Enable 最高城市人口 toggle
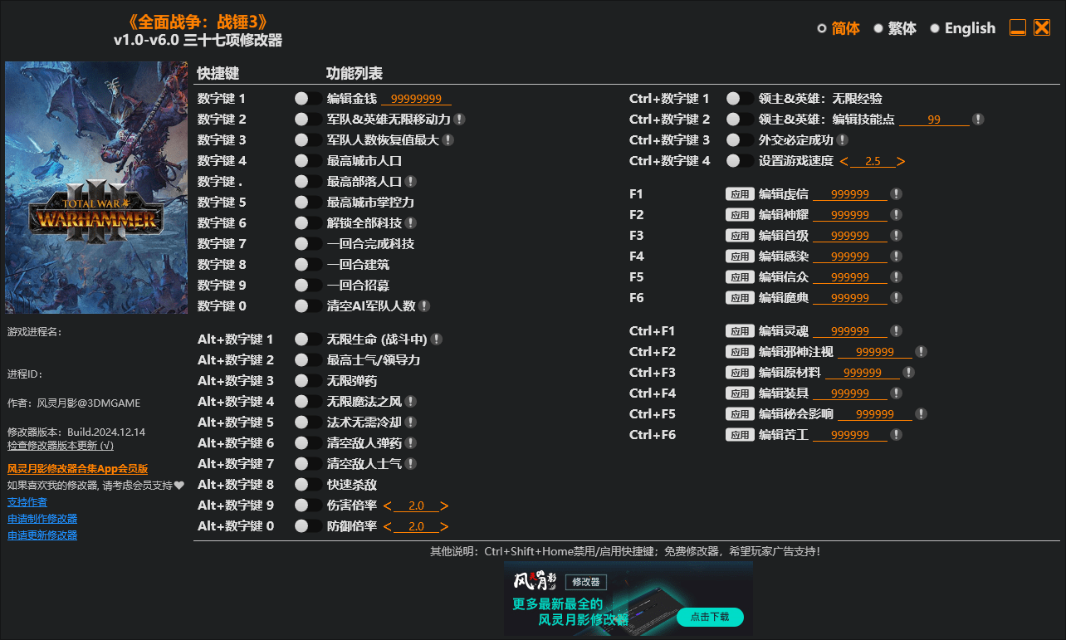 click(308, 161)
